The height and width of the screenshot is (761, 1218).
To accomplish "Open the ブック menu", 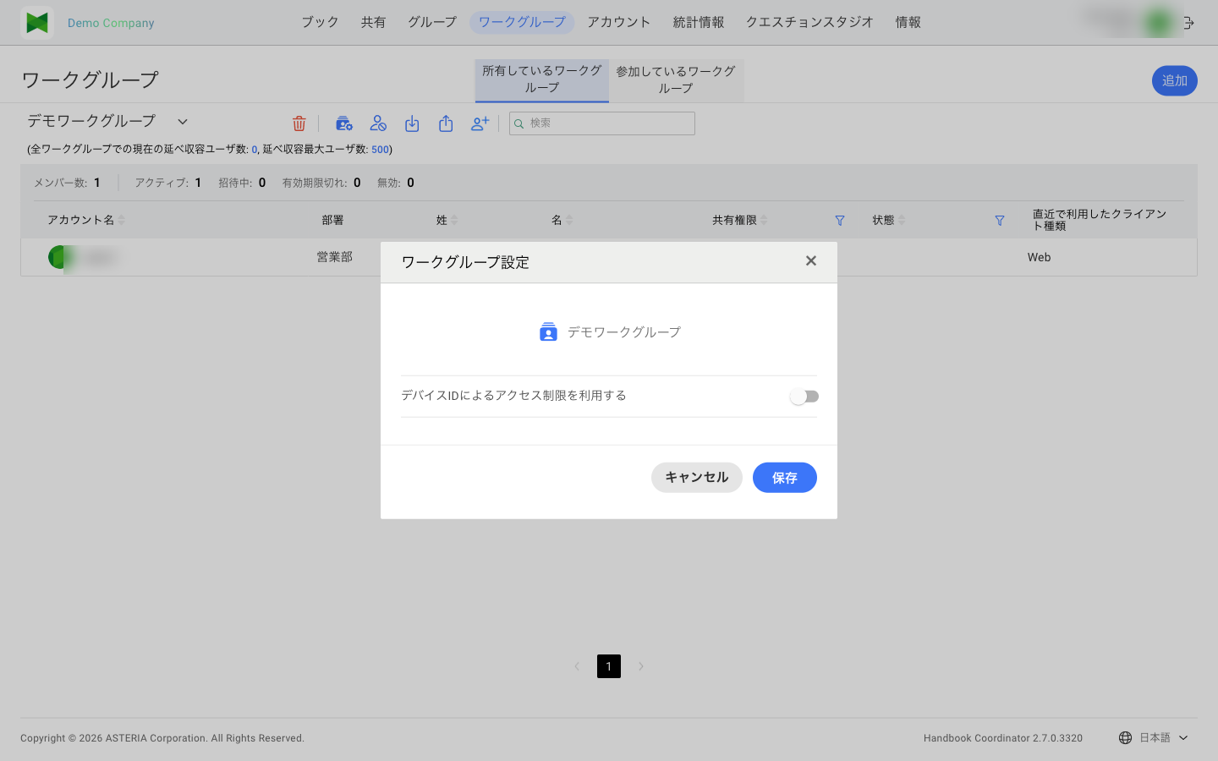I will (321, 22).
